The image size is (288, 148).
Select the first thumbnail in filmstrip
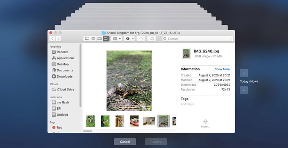(90, 121)
